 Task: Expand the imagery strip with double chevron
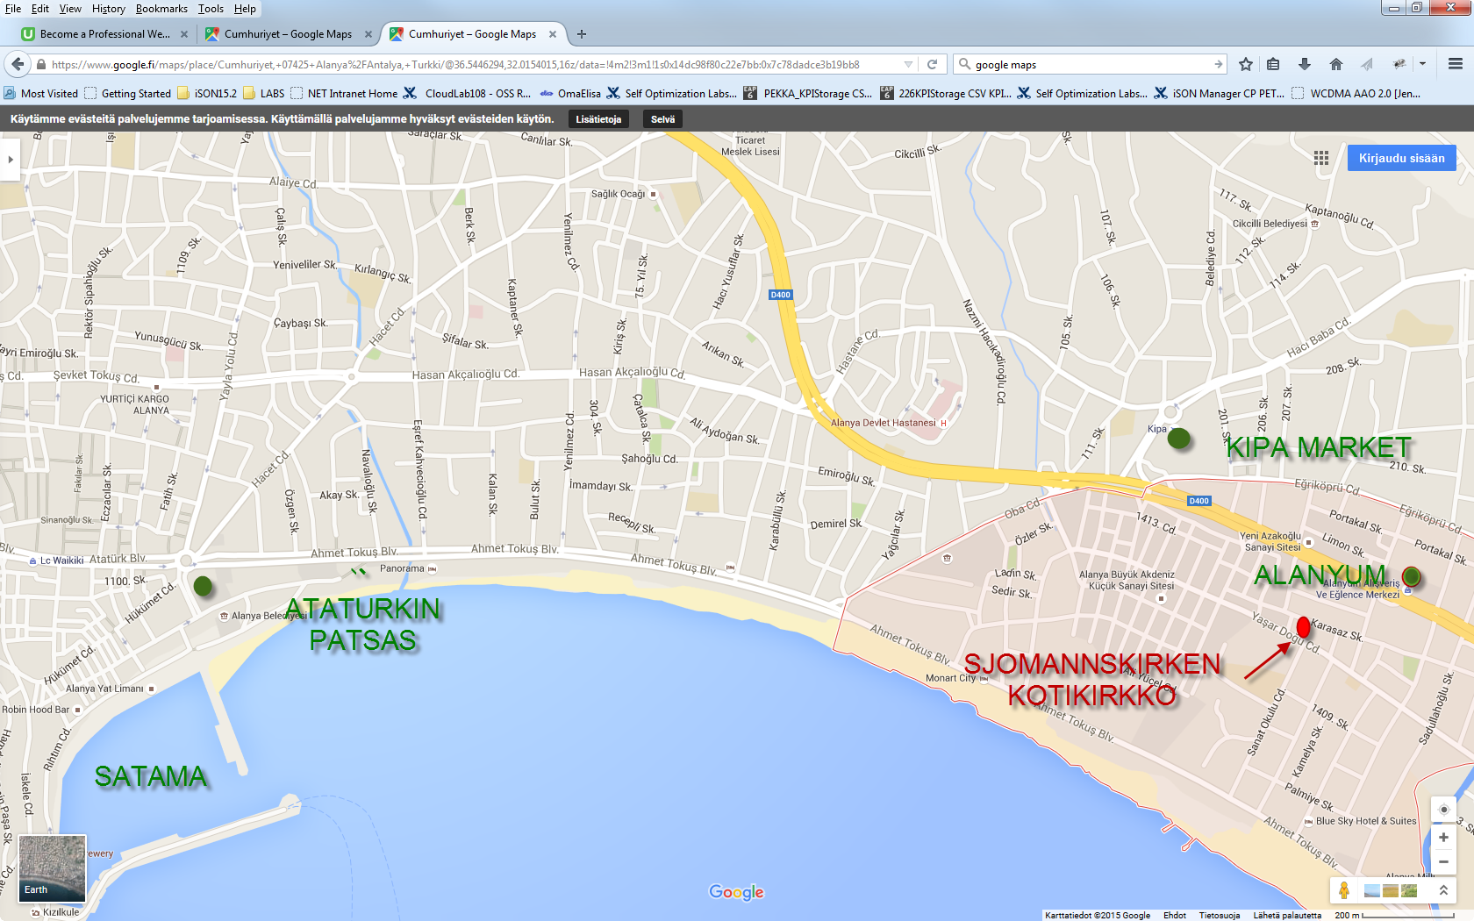point(1443,890)
